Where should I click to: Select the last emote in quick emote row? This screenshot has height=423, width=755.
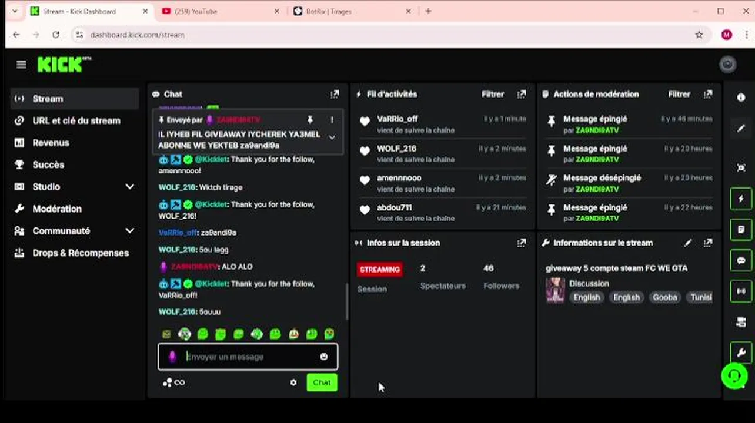point(329,334)
